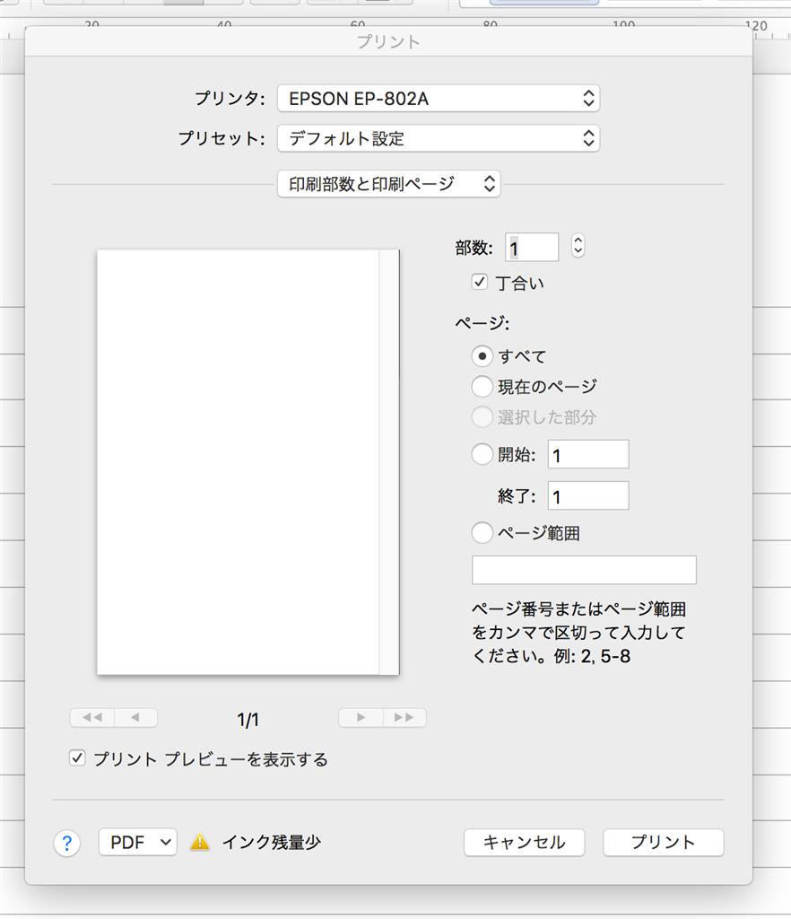Toggle プリント プレビューを表示する checkbox
The height and width of the screenshot is (919, 791).
[x=77, y=757]
